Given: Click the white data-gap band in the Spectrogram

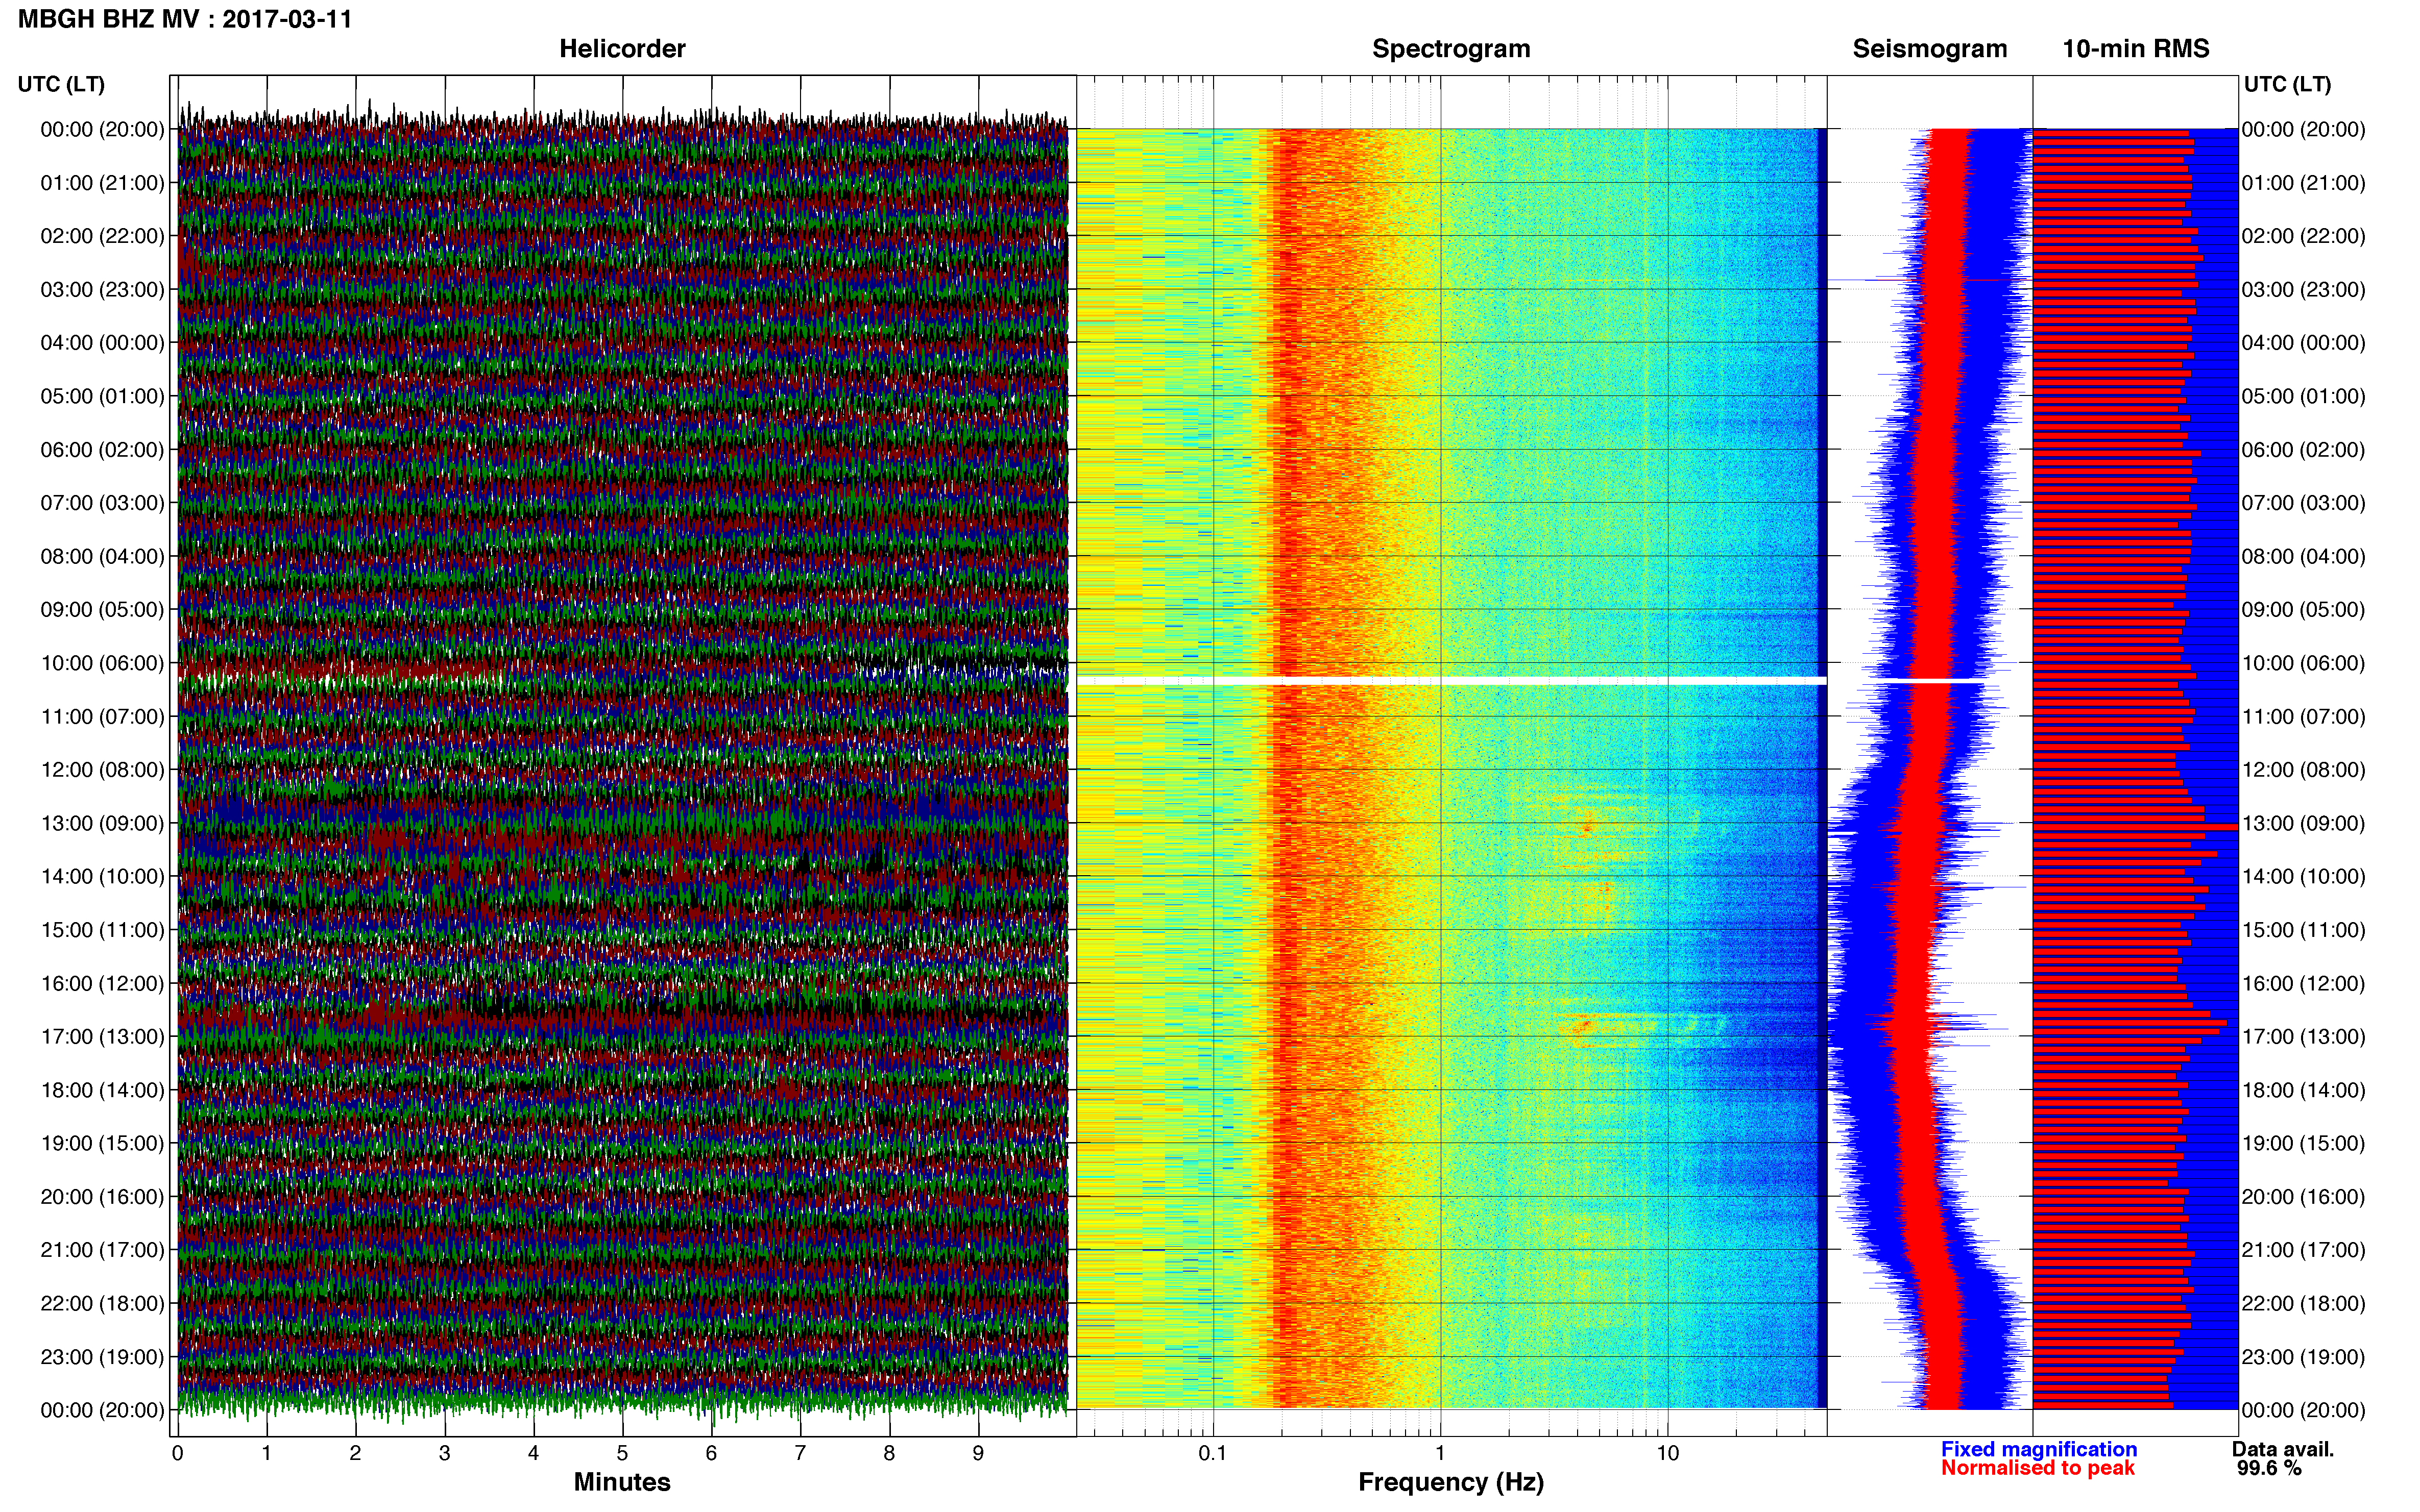Looking at the screenshot, I should tap(1451, 681).
